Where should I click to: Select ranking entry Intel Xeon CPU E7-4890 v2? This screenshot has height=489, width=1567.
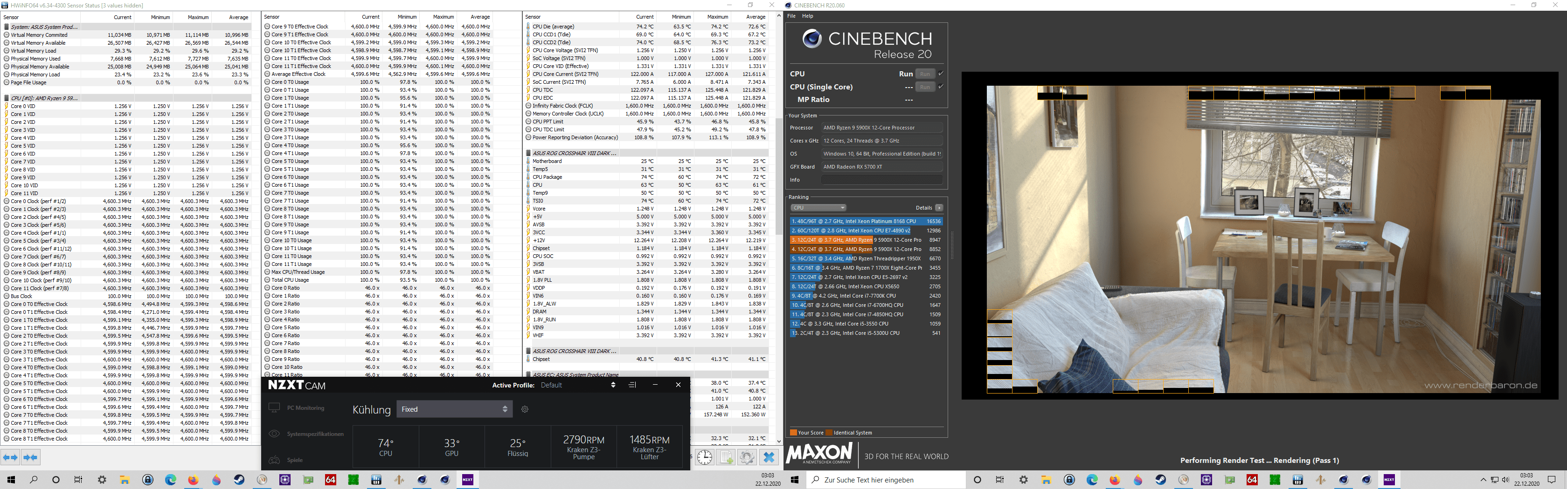point(866,231)
